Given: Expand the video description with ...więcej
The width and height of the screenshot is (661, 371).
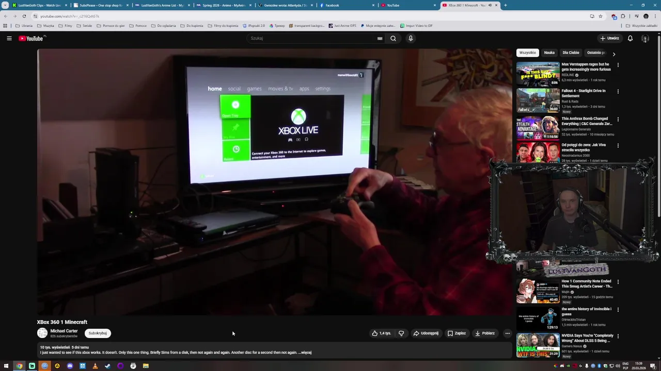Looking at the screenshot, I should coord(305,352).
